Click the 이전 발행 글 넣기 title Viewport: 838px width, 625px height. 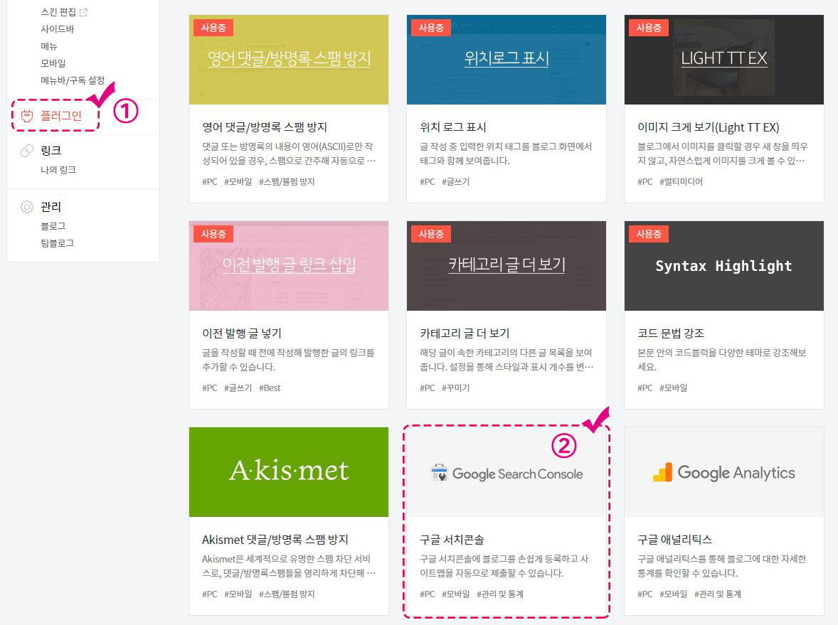coord(242,333)
